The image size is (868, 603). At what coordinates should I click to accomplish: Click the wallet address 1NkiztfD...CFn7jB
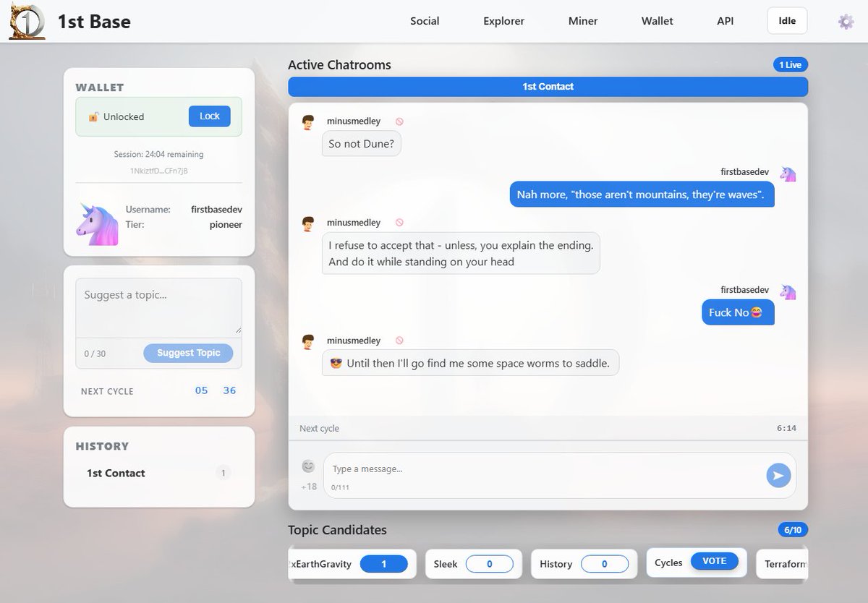(158, 171)
